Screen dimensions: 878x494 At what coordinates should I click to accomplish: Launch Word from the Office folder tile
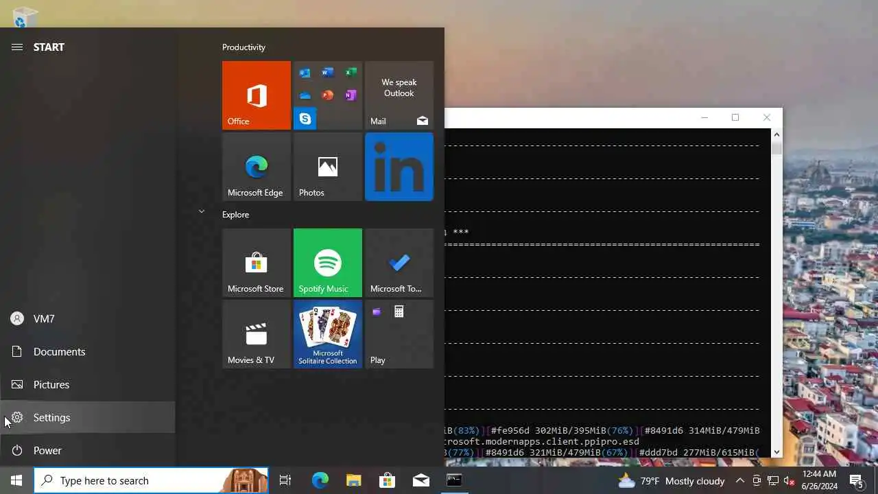328,73
